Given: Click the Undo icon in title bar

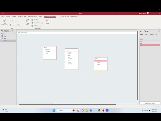Looking at the screenshot, I should (x=7, y=13).
